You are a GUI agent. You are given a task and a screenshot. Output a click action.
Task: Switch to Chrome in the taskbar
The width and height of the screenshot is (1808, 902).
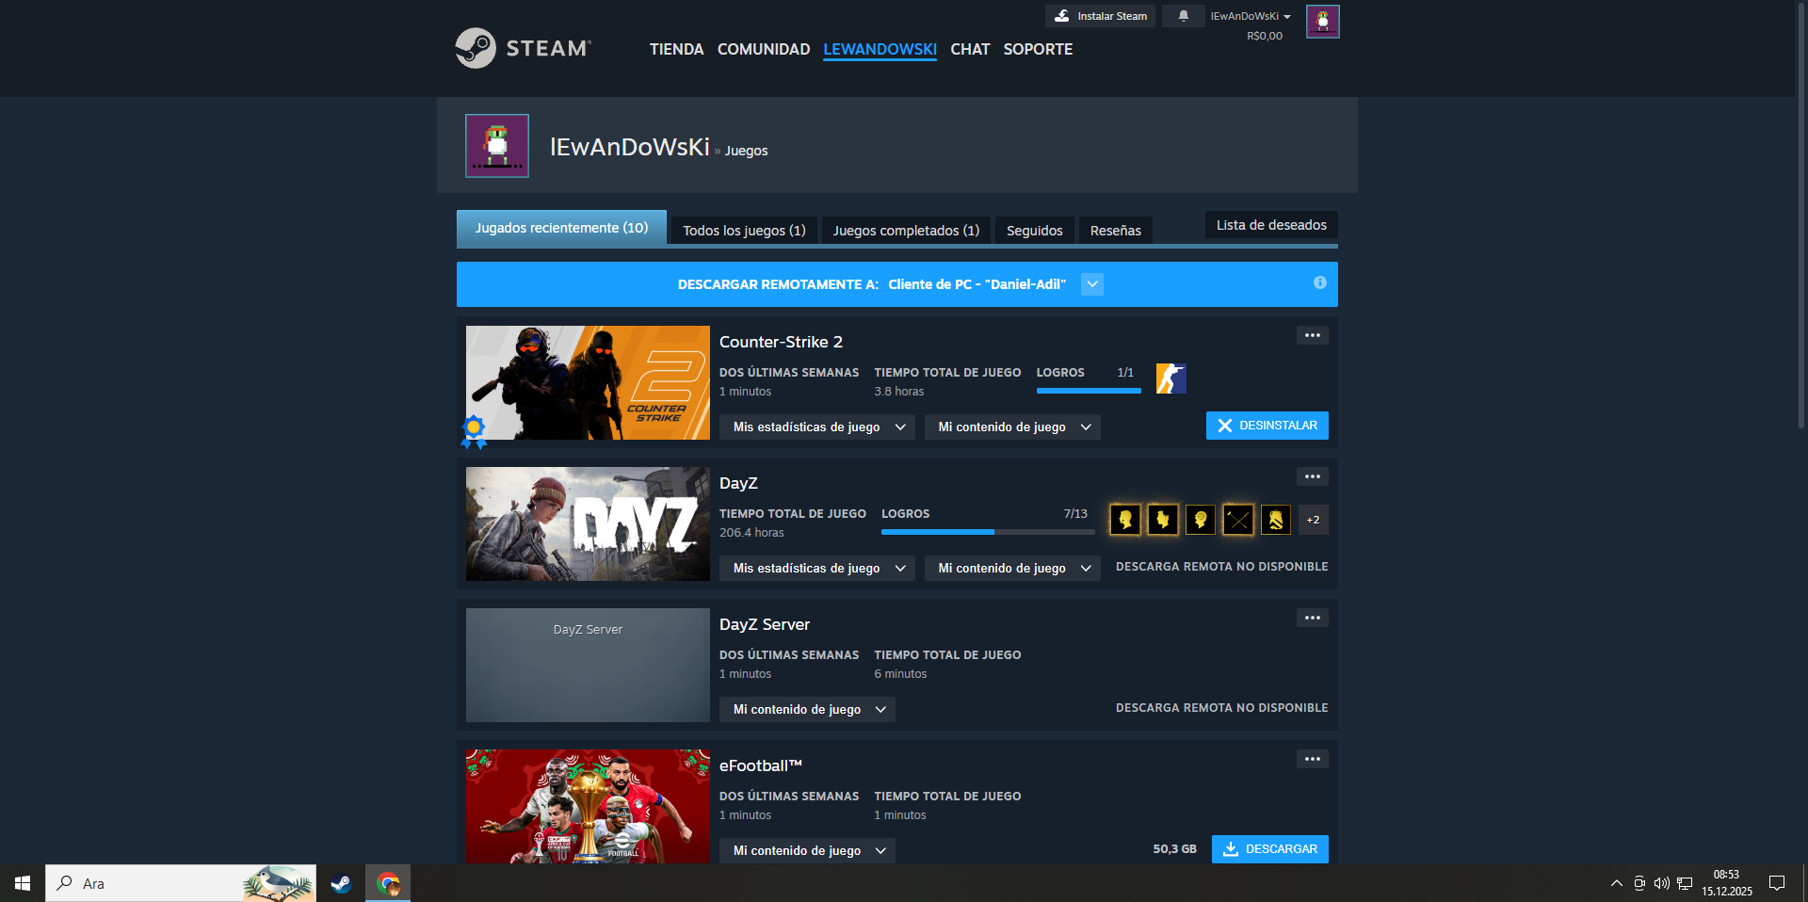pos(388,883)
